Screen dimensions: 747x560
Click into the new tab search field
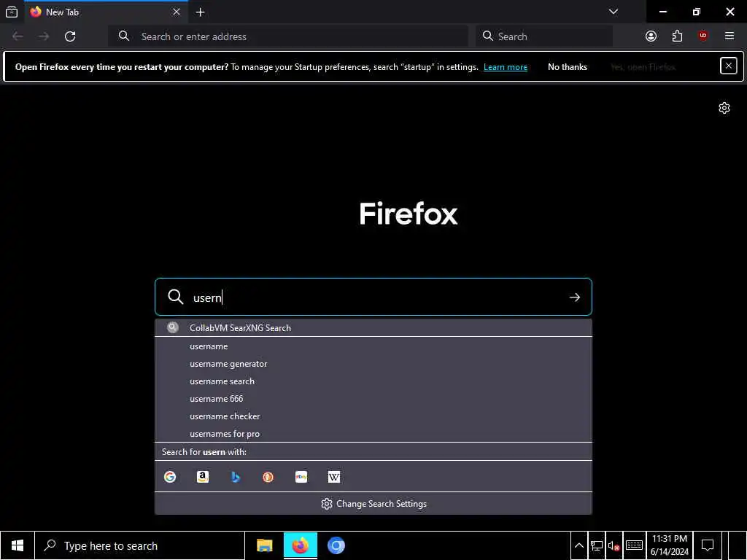(373, 297)
